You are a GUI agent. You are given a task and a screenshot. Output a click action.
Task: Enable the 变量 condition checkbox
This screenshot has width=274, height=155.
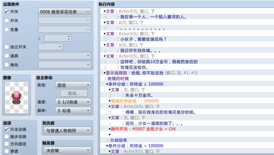point(7,29)
